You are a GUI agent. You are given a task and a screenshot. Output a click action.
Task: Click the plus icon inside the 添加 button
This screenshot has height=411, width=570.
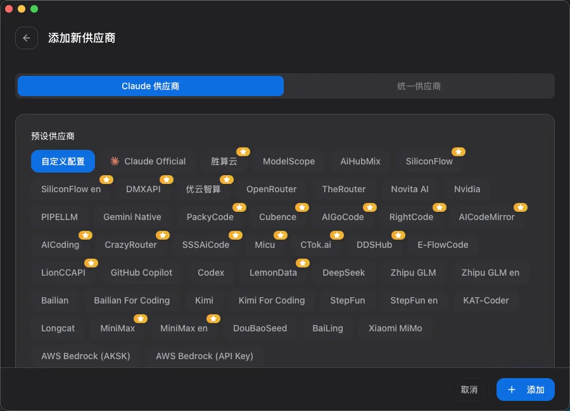(511, 390)
